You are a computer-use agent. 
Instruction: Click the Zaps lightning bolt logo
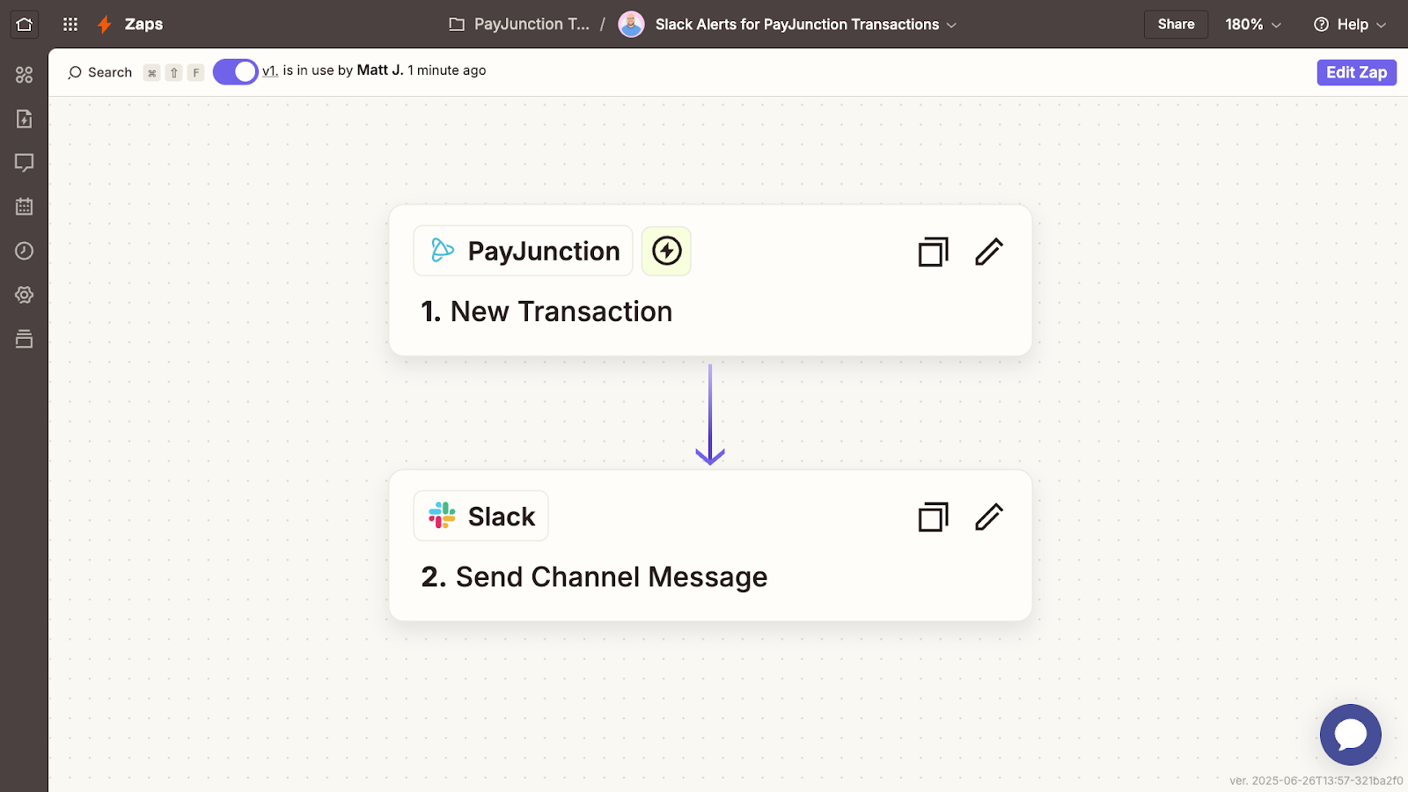105,25
